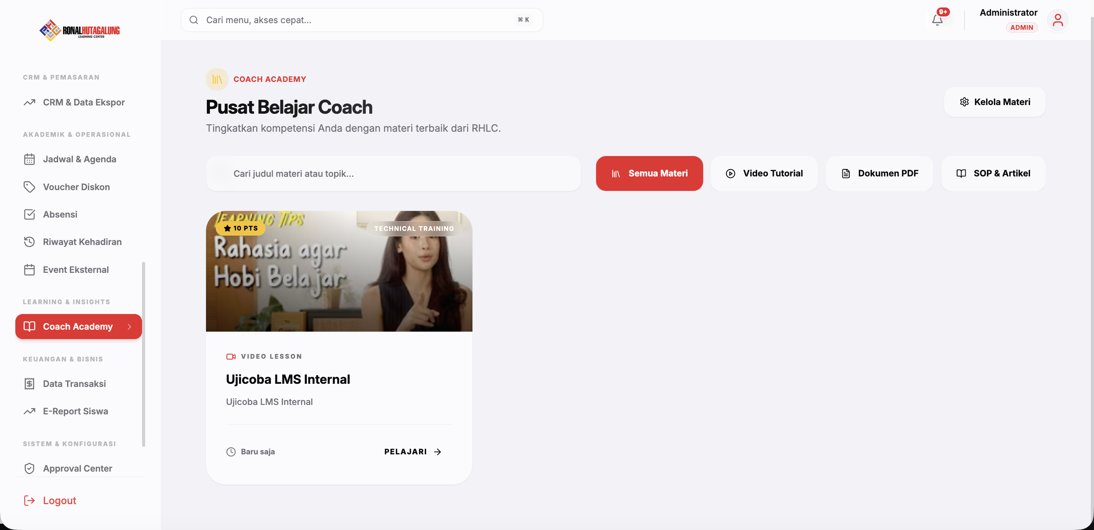Switch to the Video Tutorial filter
Viewport: 1094px width, 530px height.
tap(764, 173)
